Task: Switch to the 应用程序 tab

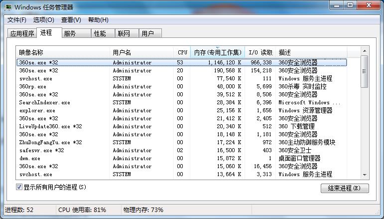Action: point(22,33)
